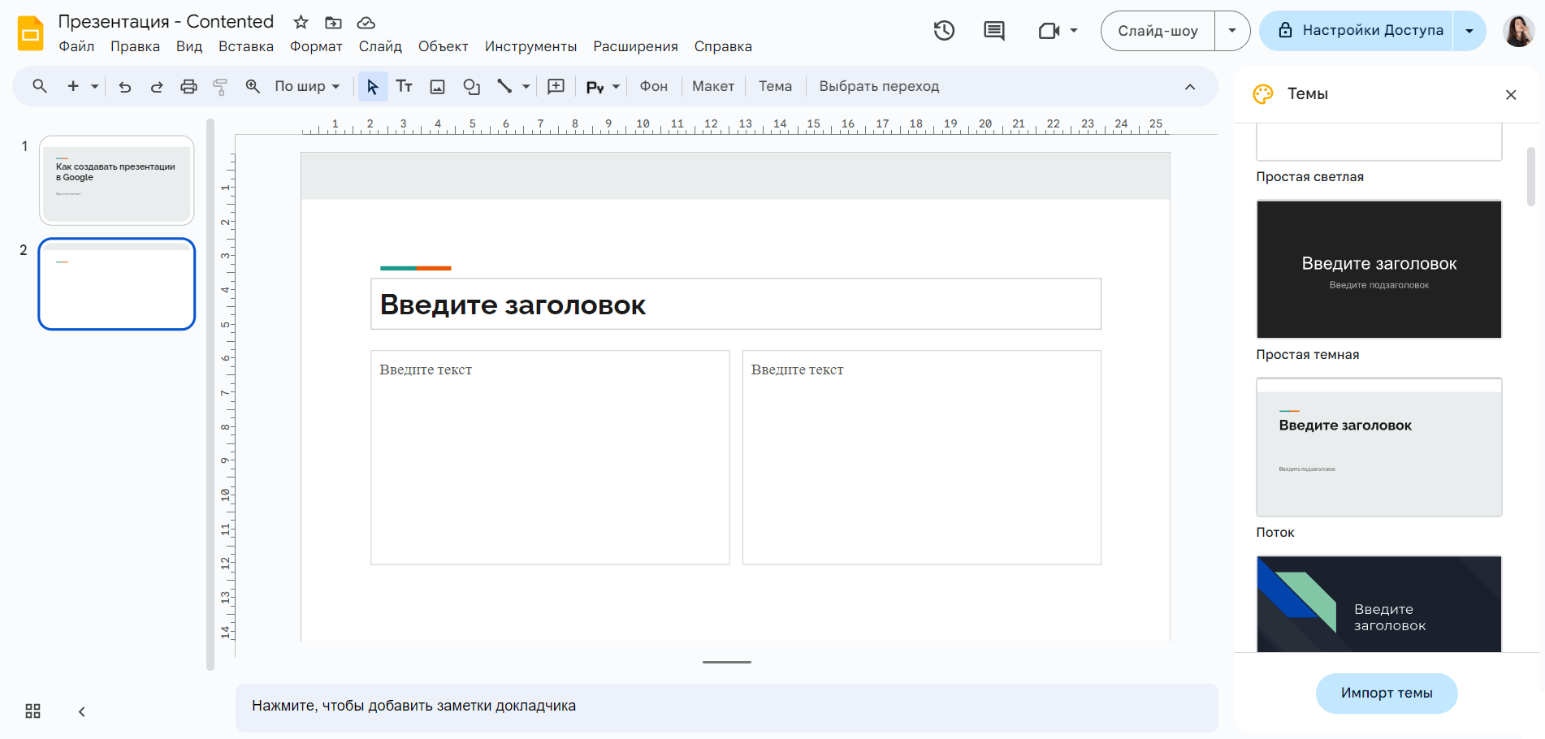Viewport: 1545px width, 739px height.
Task: Open the video call dropdown arrow
Action: point(1074,31)
